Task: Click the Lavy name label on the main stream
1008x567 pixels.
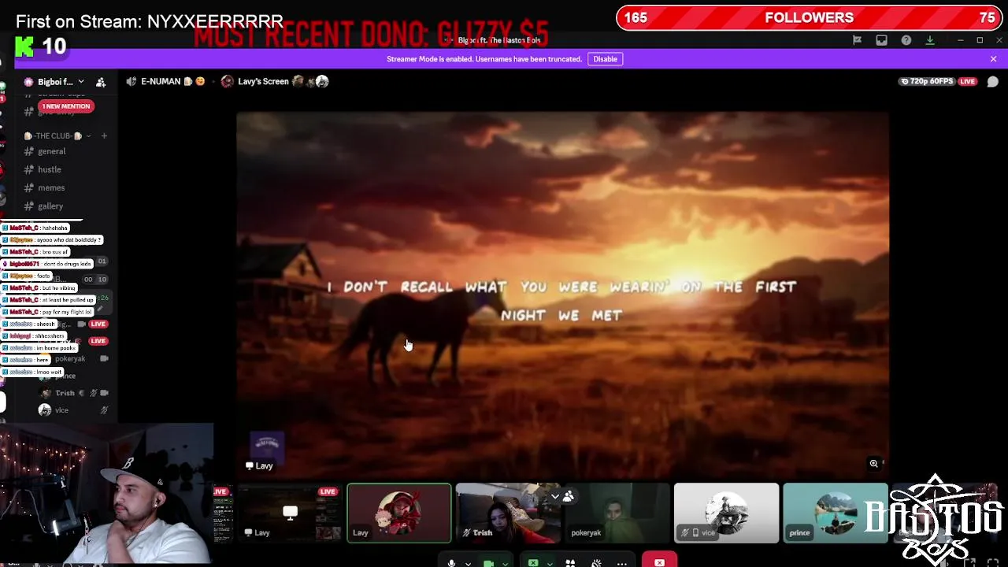Action: click(x=259, y=466)
